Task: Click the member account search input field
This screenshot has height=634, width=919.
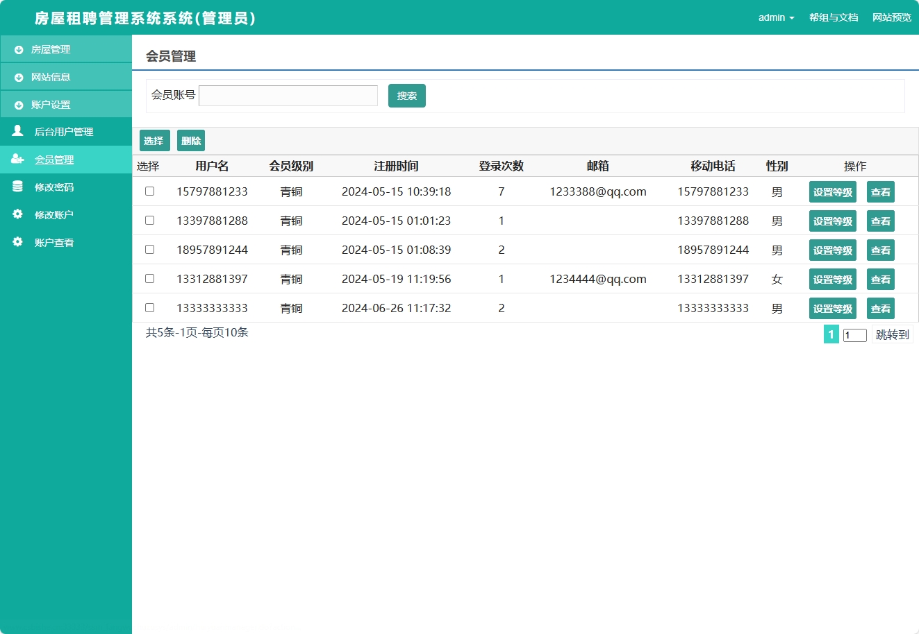Action: click(288, 95)
